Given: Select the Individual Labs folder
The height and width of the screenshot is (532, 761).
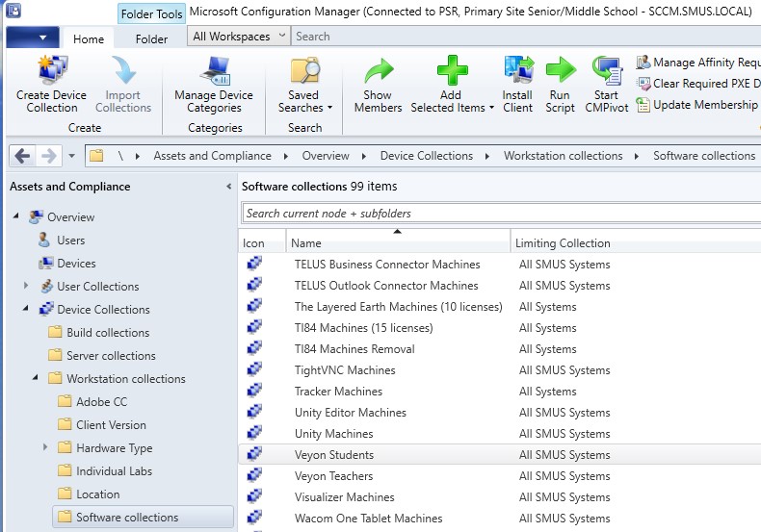Looking at the screenshot, I should point(114,471).
